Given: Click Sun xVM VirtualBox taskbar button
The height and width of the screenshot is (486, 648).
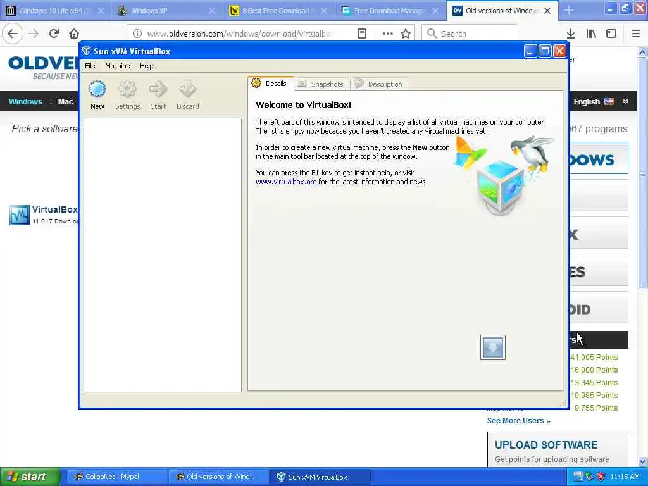Looking at the screenshot, I should 320,477.
